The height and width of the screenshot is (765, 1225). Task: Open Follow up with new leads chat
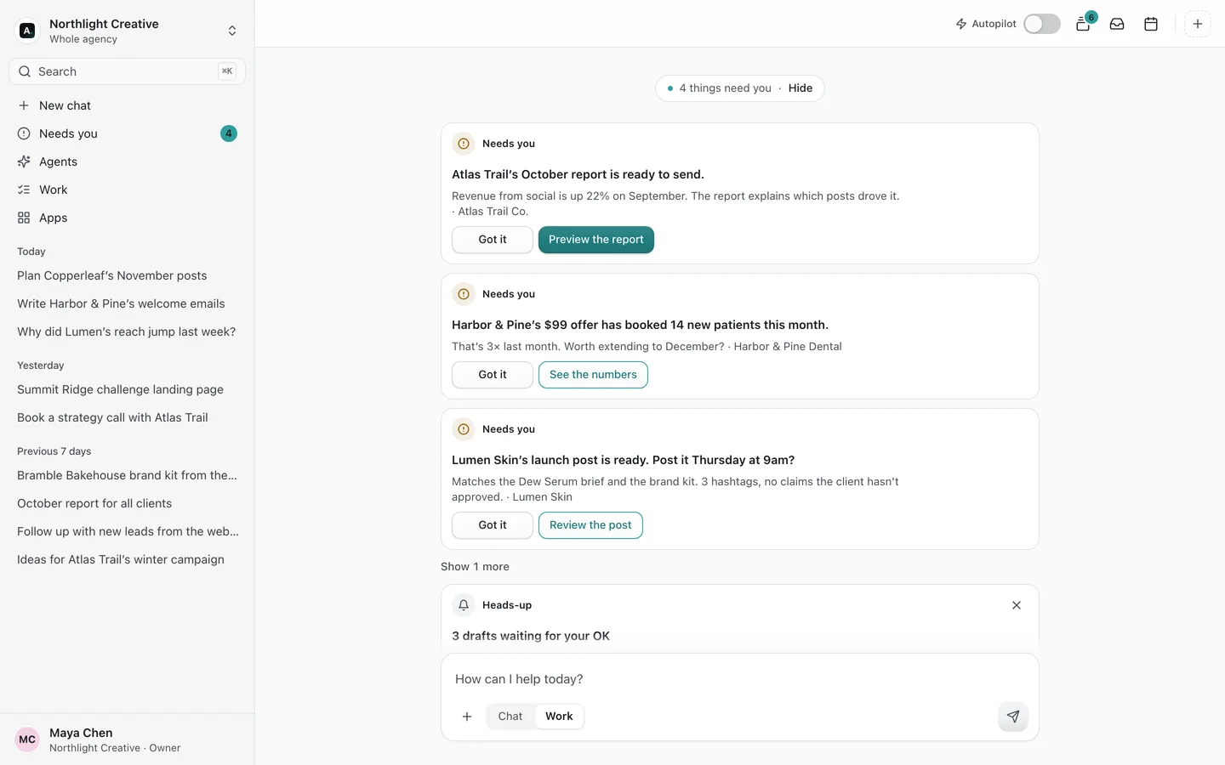[127, 531]
